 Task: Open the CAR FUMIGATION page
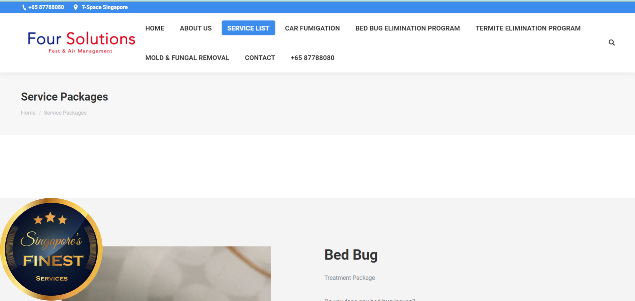(x=312, y=28)
